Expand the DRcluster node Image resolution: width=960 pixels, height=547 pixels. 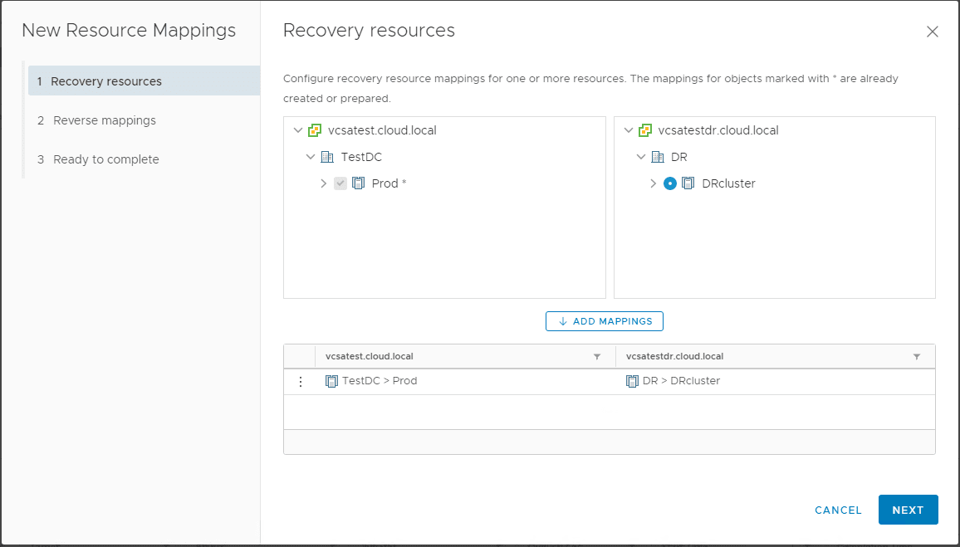pos(653,183)
